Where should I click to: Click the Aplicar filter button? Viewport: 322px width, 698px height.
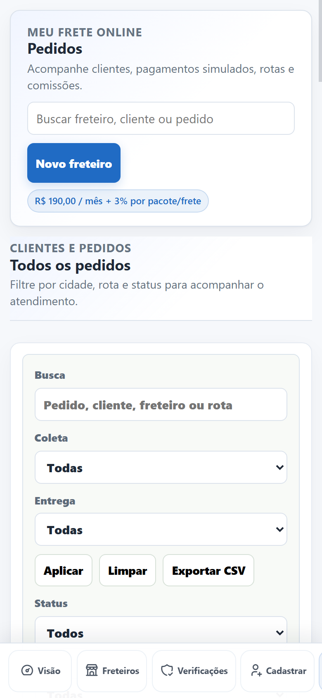coord(64,570)
